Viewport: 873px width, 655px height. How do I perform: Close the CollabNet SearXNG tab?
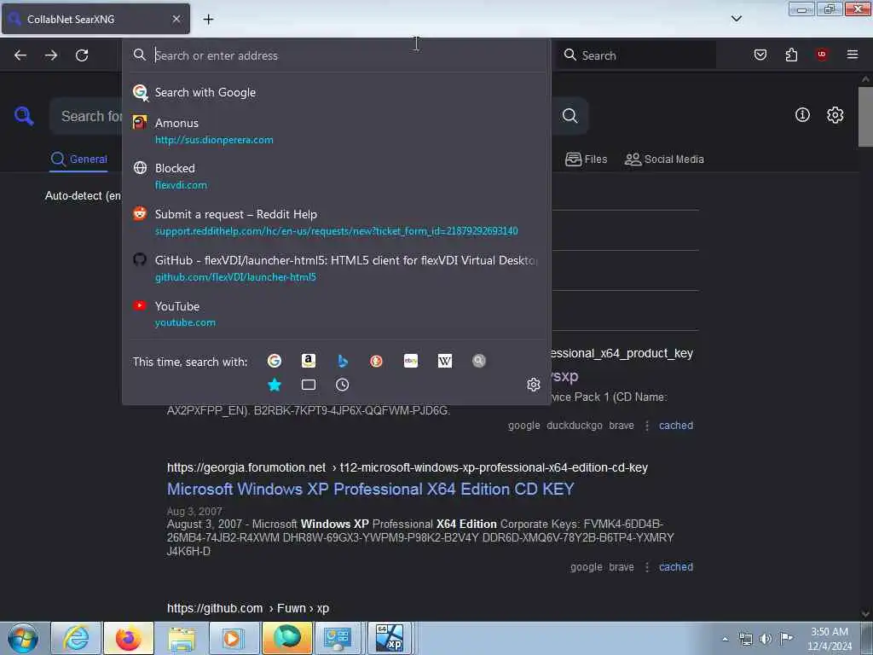click(x=176, y=19)
